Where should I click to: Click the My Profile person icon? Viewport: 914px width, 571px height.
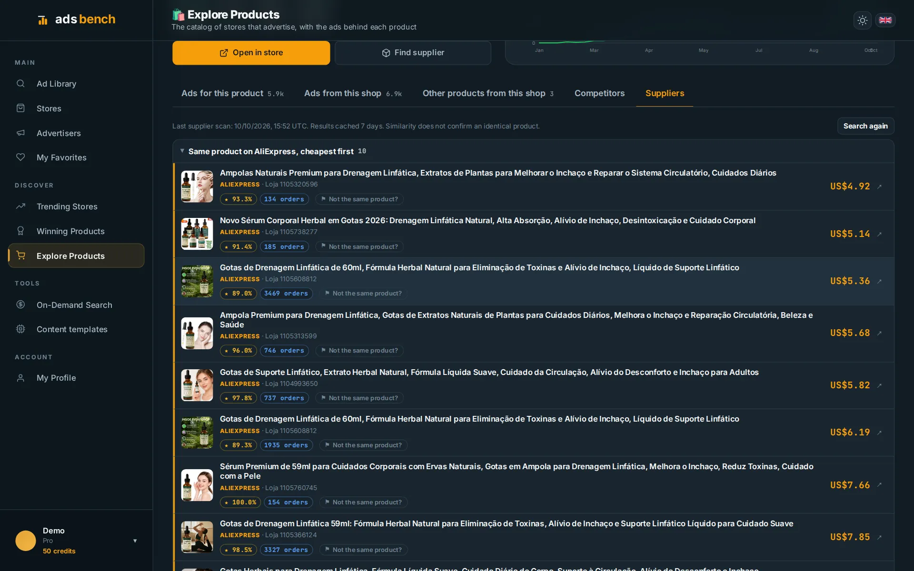pyautogui.click(x=20, y=378)
